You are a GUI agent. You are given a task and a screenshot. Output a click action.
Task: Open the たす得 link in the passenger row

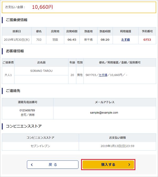[x=103, y=75]
